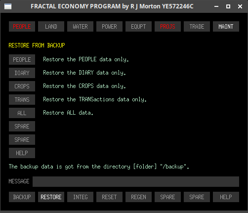Click TRANS restore button
The width and height of the screenshot is (248, 213).
click(x=22, y=99)
